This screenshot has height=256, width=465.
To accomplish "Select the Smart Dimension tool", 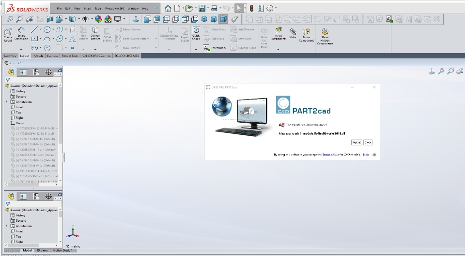I will (21, 33).
